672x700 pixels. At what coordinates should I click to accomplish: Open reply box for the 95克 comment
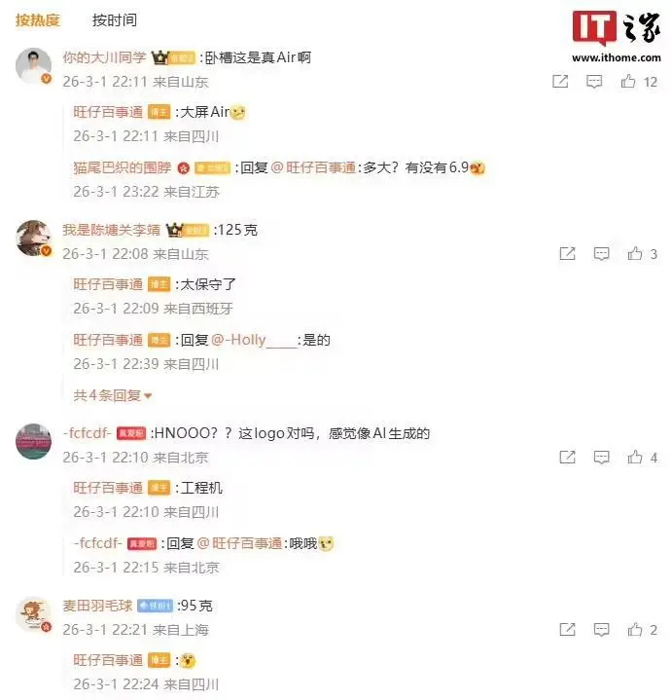coord(602,630)
